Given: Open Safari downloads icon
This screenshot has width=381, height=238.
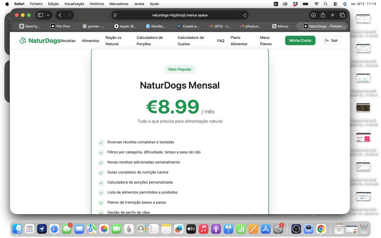Looking at the screenshot, I should pos(313,15).
